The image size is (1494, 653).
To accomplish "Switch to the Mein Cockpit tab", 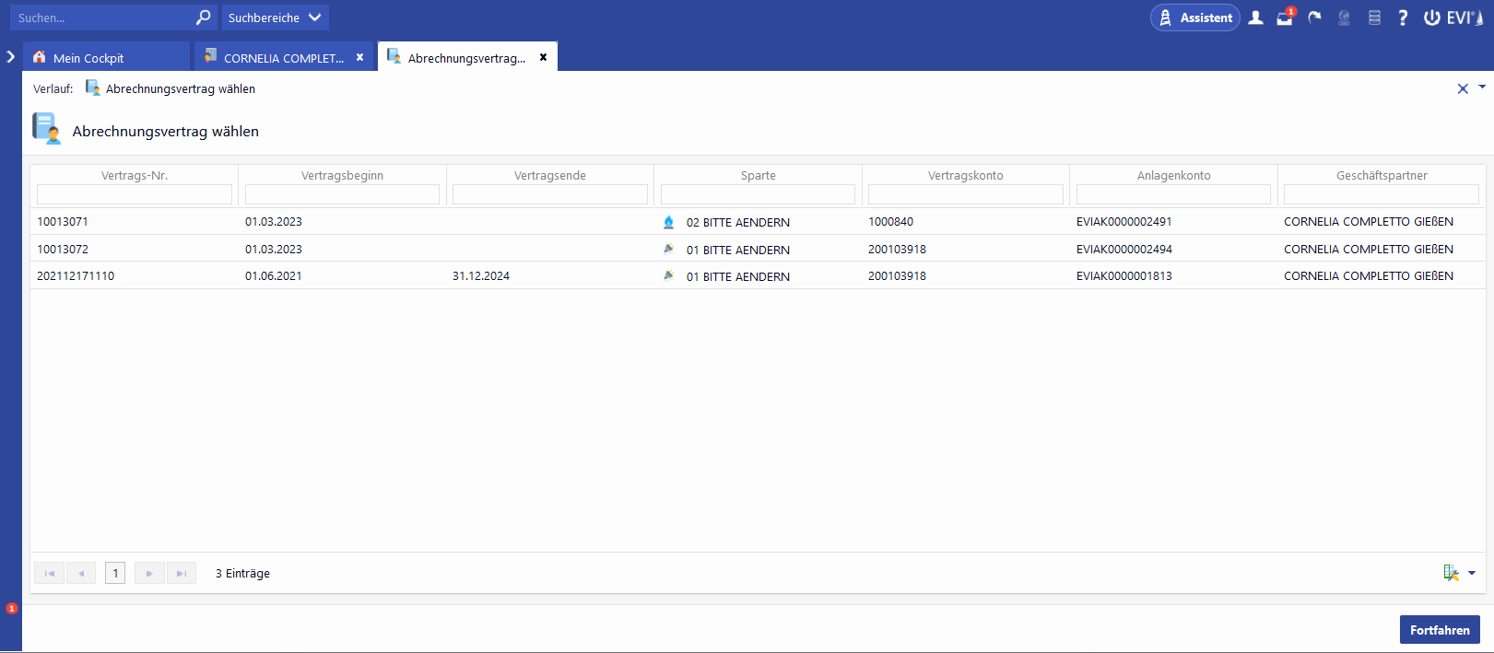I will (x=88, y=58).
